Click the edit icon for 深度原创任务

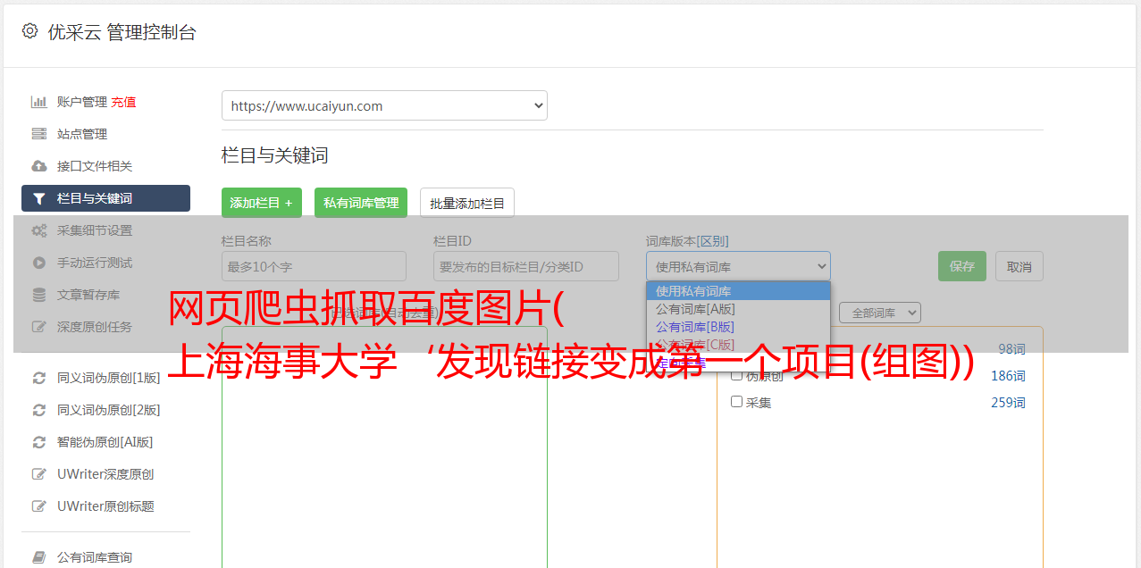[39, 327]
